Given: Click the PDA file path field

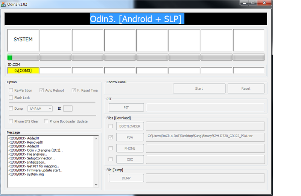Looking at the screenshot, I should point(205,137).
